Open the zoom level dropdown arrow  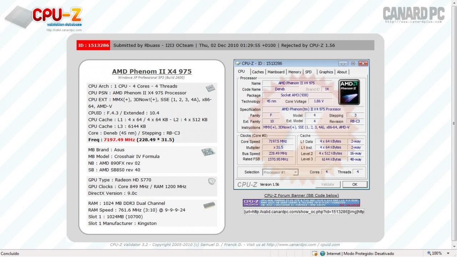pos(448,253)
